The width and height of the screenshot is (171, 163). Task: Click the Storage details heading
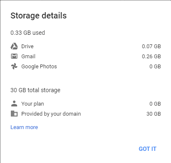coord(38,16)
